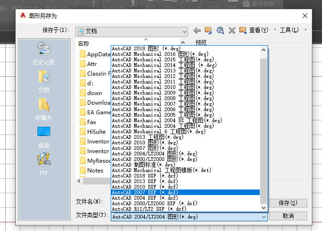
Task: Choose AutoCAD 2013 DXF (*.dxf)
Action: tap(185, 182)
